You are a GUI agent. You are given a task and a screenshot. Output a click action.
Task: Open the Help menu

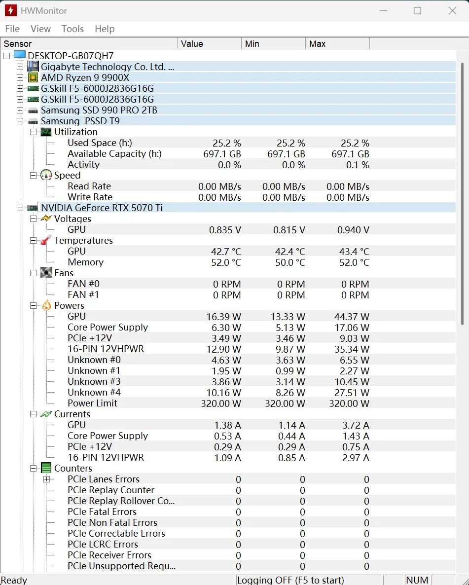pyautogui.click(x=105, y=29)
